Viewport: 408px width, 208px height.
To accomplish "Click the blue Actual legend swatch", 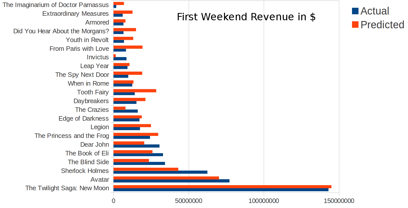I will point(355,11).
